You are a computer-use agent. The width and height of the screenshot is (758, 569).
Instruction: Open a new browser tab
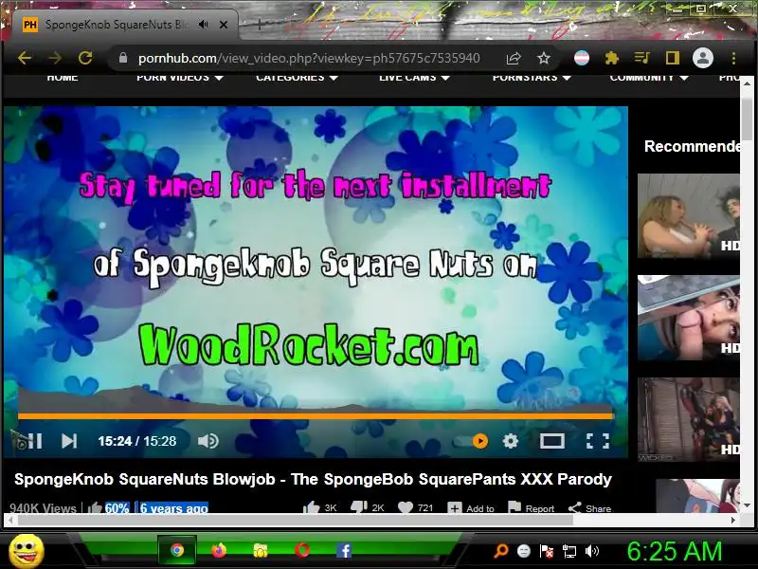259,25
